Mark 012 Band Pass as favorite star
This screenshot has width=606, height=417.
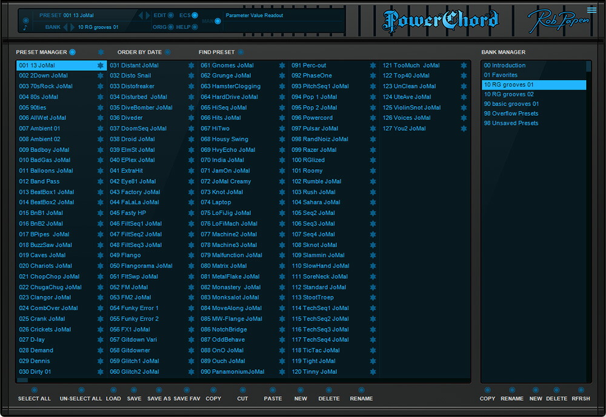101,181
